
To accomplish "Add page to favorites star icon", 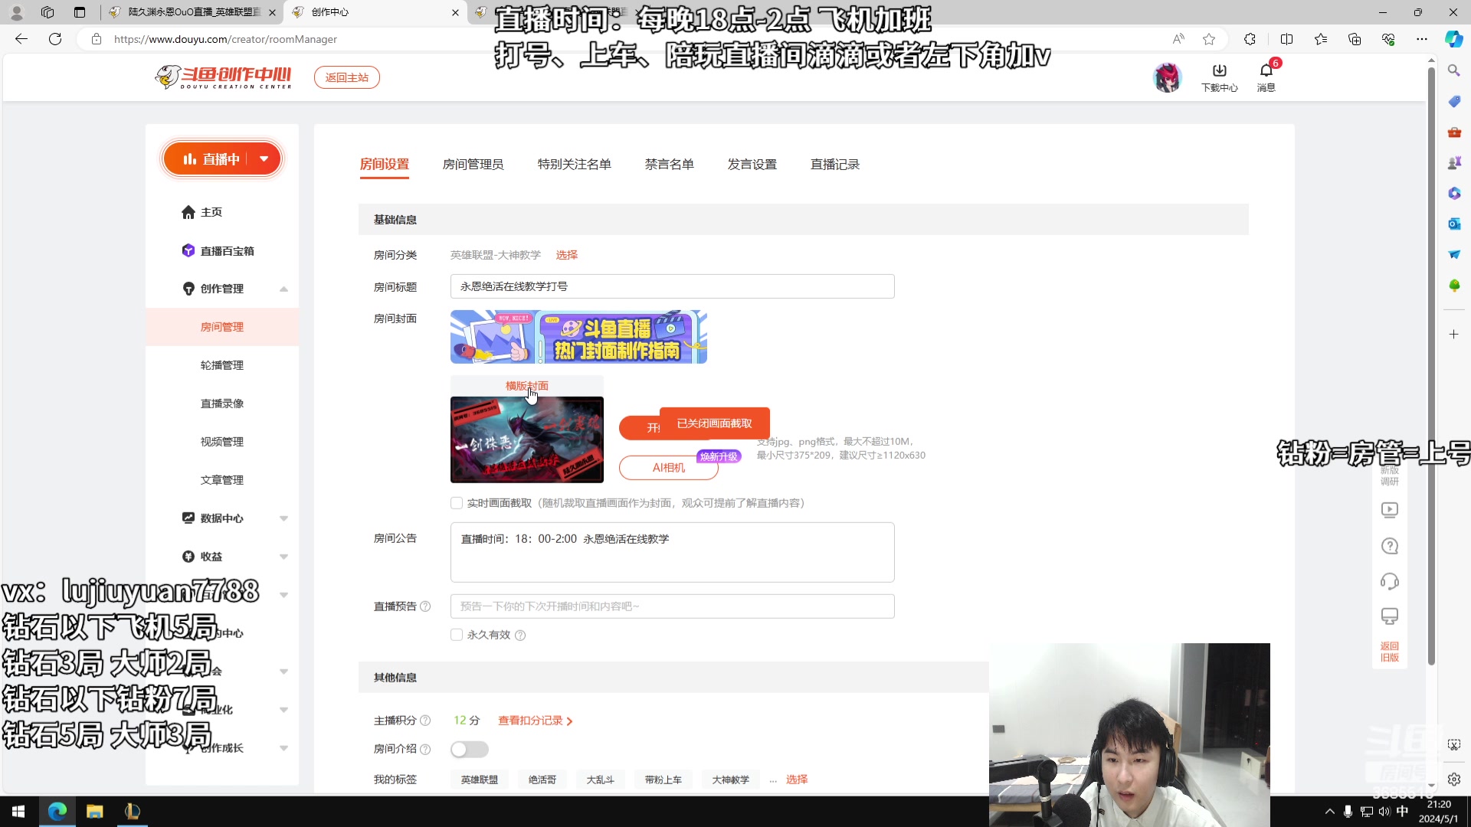I will pos(1209,39).
